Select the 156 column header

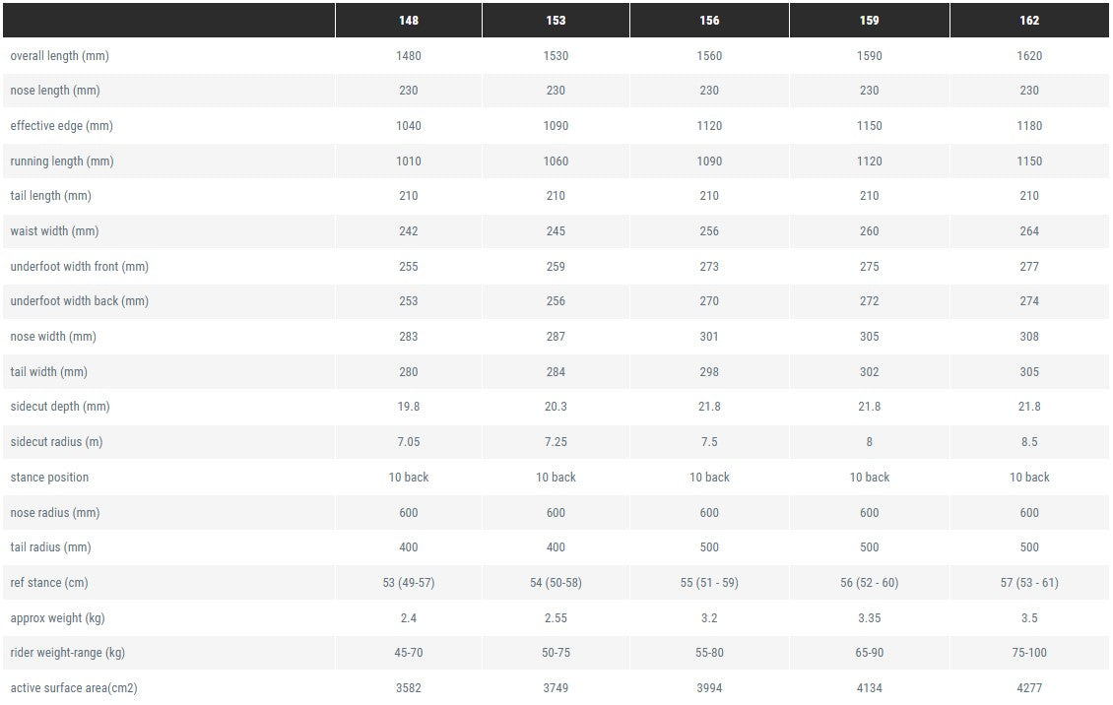click(709, 21)
